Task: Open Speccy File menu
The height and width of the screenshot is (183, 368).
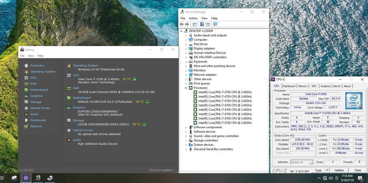Action: coord(22,56)
